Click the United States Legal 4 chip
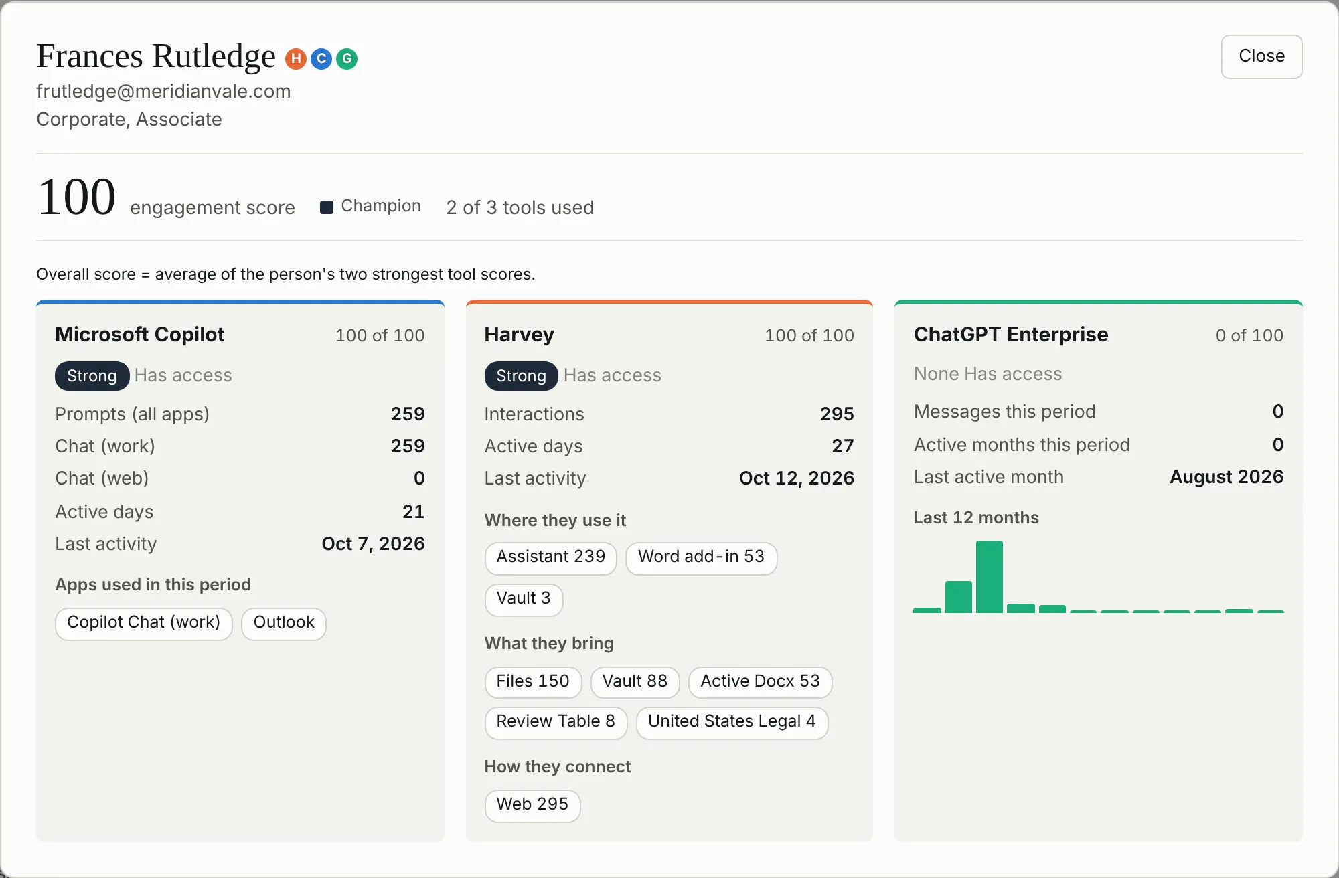1339x878 pixels. click(x=732, y=723)
